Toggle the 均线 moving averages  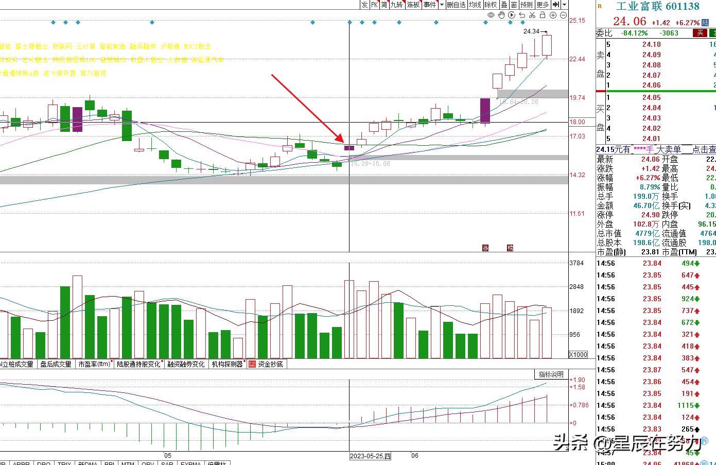click(475, 5)
